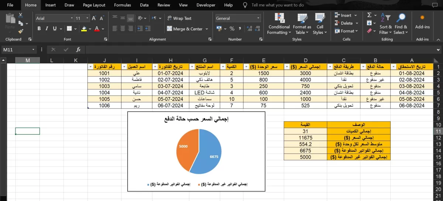Click the Increase Decimal icon

249,29
